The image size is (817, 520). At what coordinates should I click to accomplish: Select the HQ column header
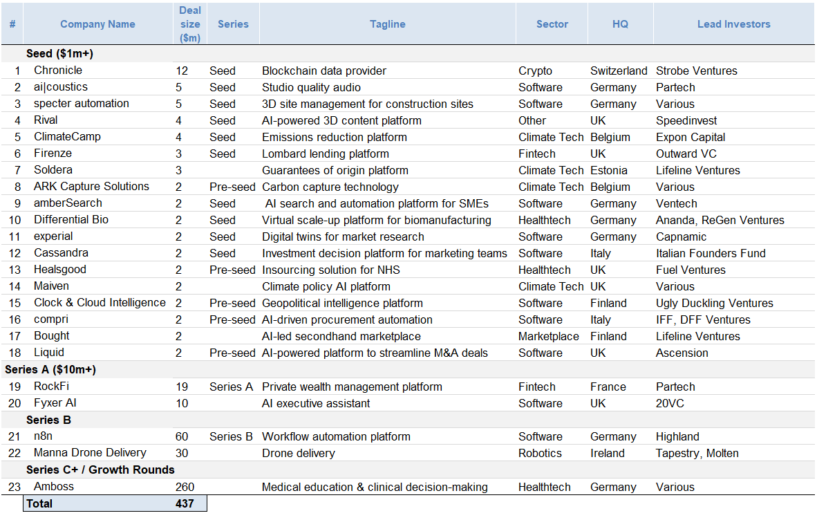[620, 24]
